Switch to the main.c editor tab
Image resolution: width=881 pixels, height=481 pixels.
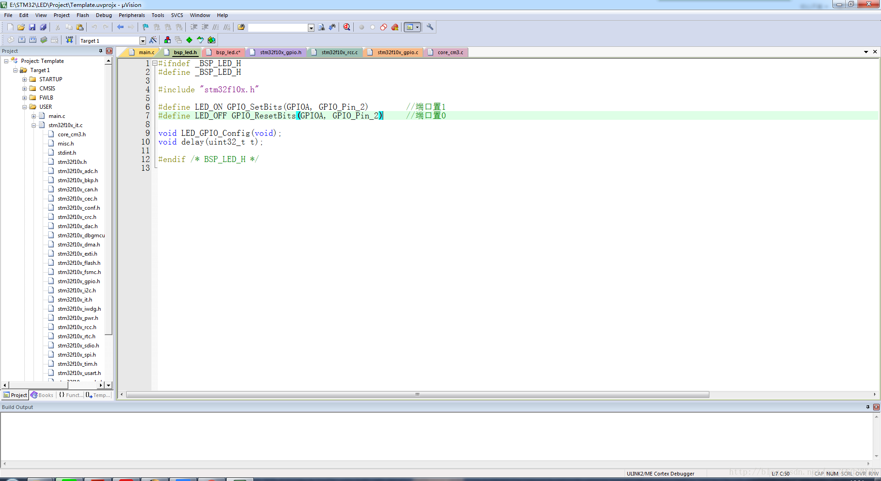(142, 52)
